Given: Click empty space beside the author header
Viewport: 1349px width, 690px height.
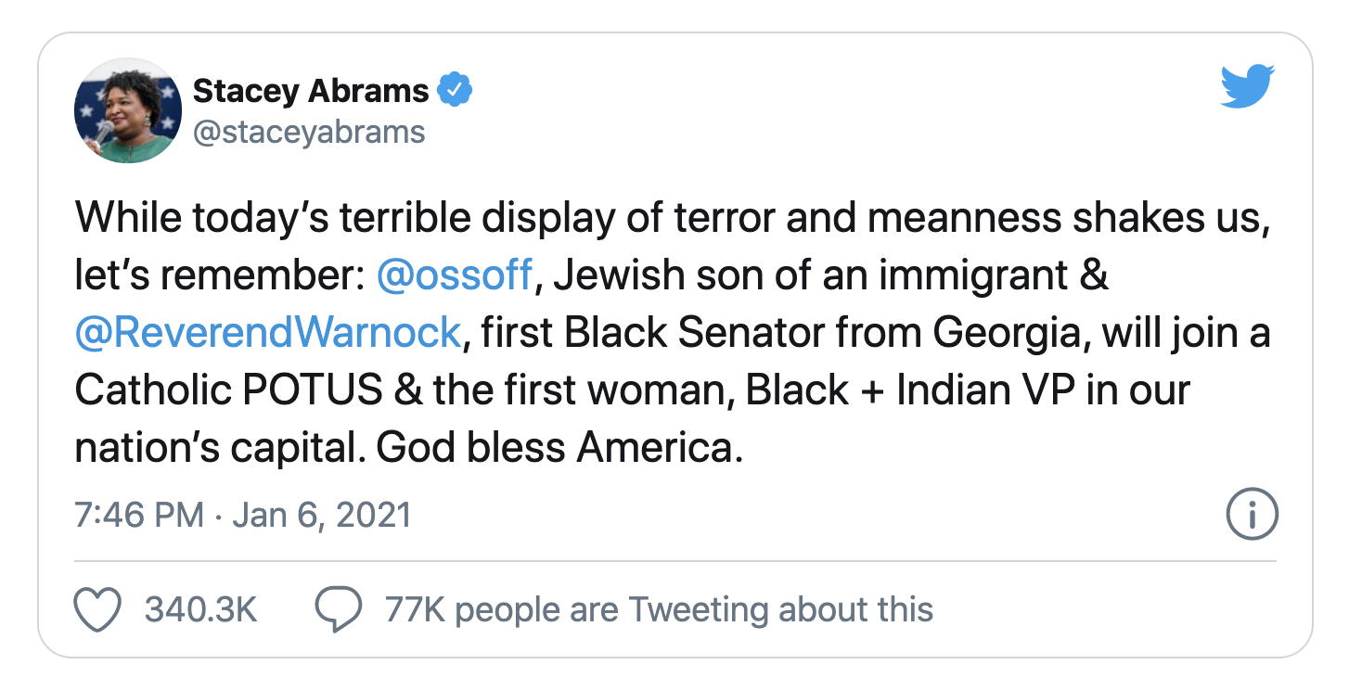Looking at the screenshot, I should point(835,111).
